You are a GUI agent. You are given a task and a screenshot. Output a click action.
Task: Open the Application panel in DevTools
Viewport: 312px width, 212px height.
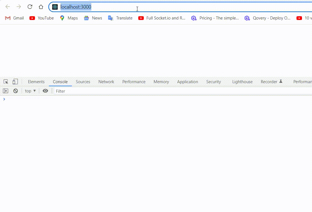(187, 82)
